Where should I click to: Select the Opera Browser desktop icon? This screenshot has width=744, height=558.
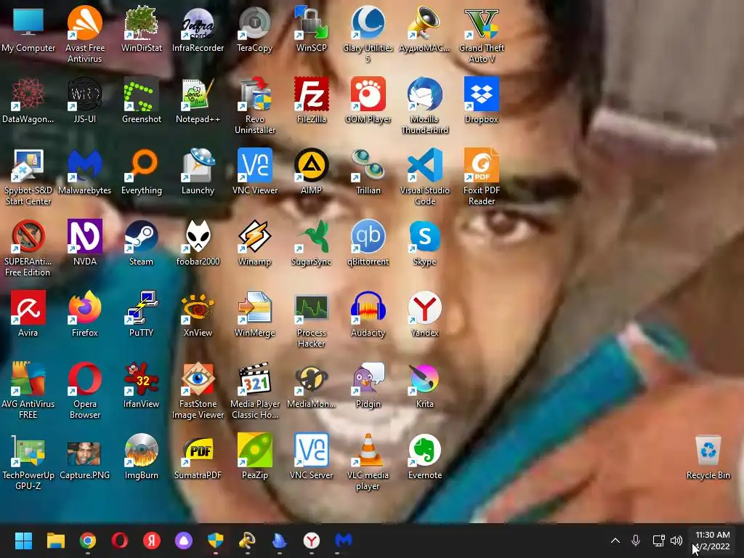[x=84, y=378]
